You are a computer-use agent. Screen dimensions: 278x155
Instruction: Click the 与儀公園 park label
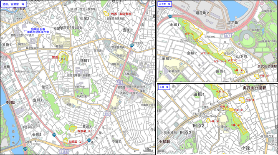coord(130,74)
